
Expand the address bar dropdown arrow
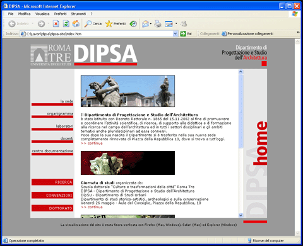(175, 33)
